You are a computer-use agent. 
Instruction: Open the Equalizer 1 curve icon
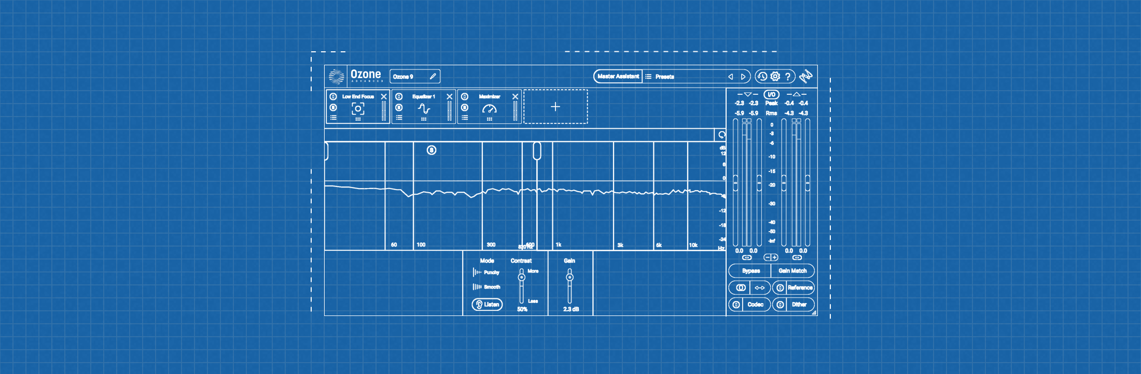(x=424, y=109)
